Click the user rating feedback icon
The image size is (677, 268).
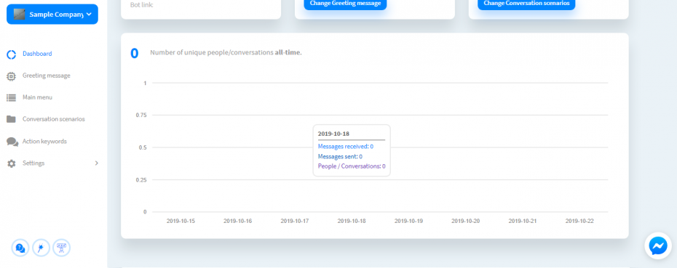(61, 248)
